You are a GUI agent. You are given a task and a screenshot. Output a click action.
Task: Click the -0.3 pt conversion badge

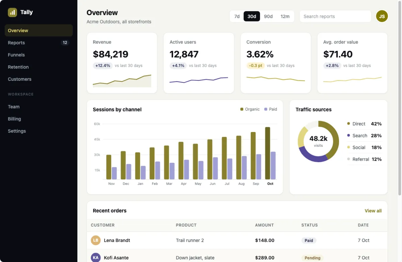click(256, 66)
